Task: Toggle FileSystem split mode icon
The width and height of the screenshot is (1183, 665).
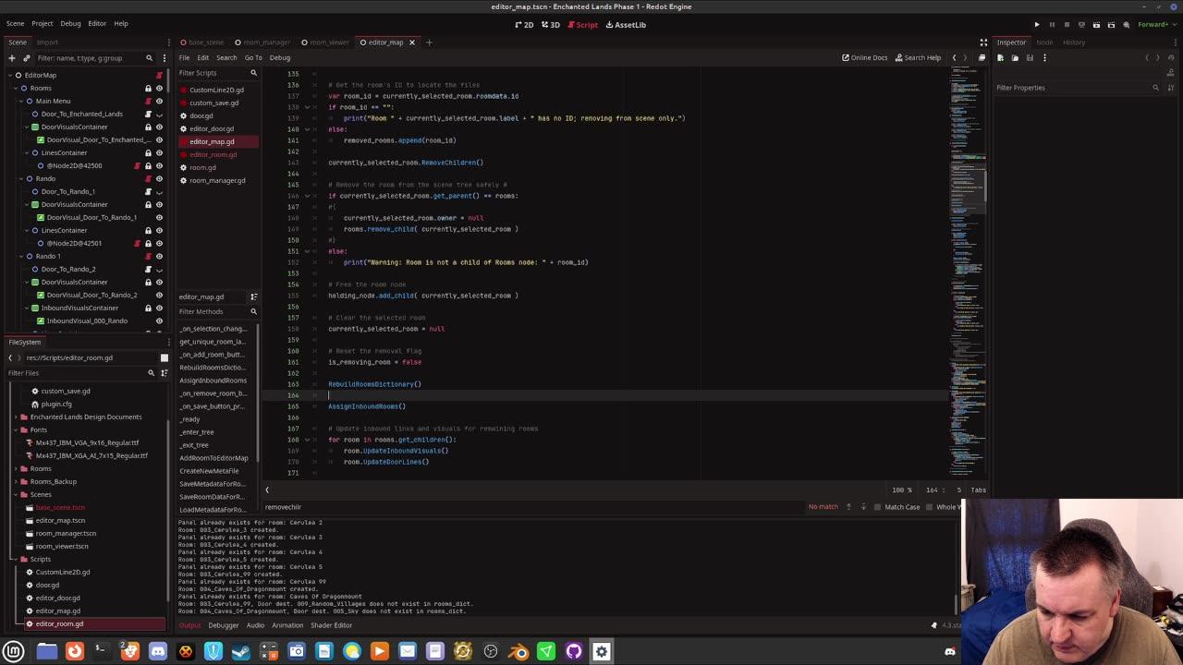Action: 165,357
